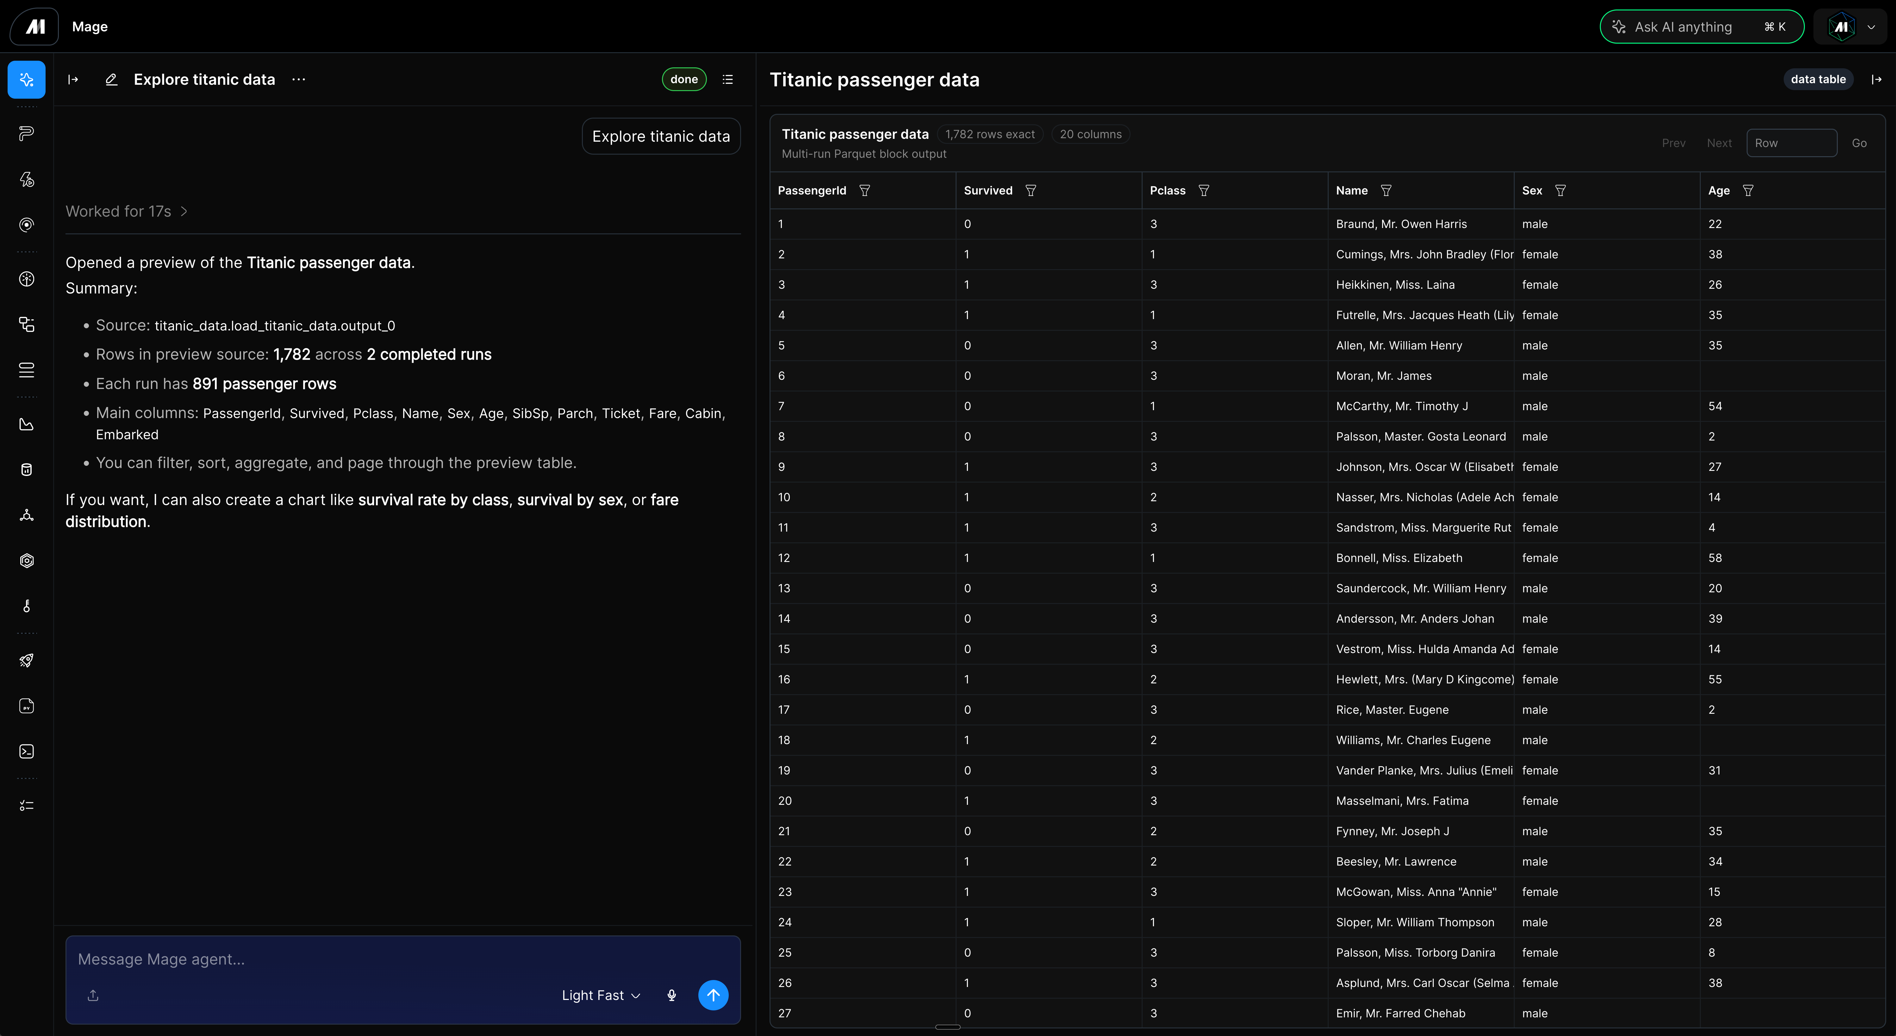Screen dimensions: 1896x1036
Task: Click age value 58 in Bonnell row
Action: (x=1715, y=558)
